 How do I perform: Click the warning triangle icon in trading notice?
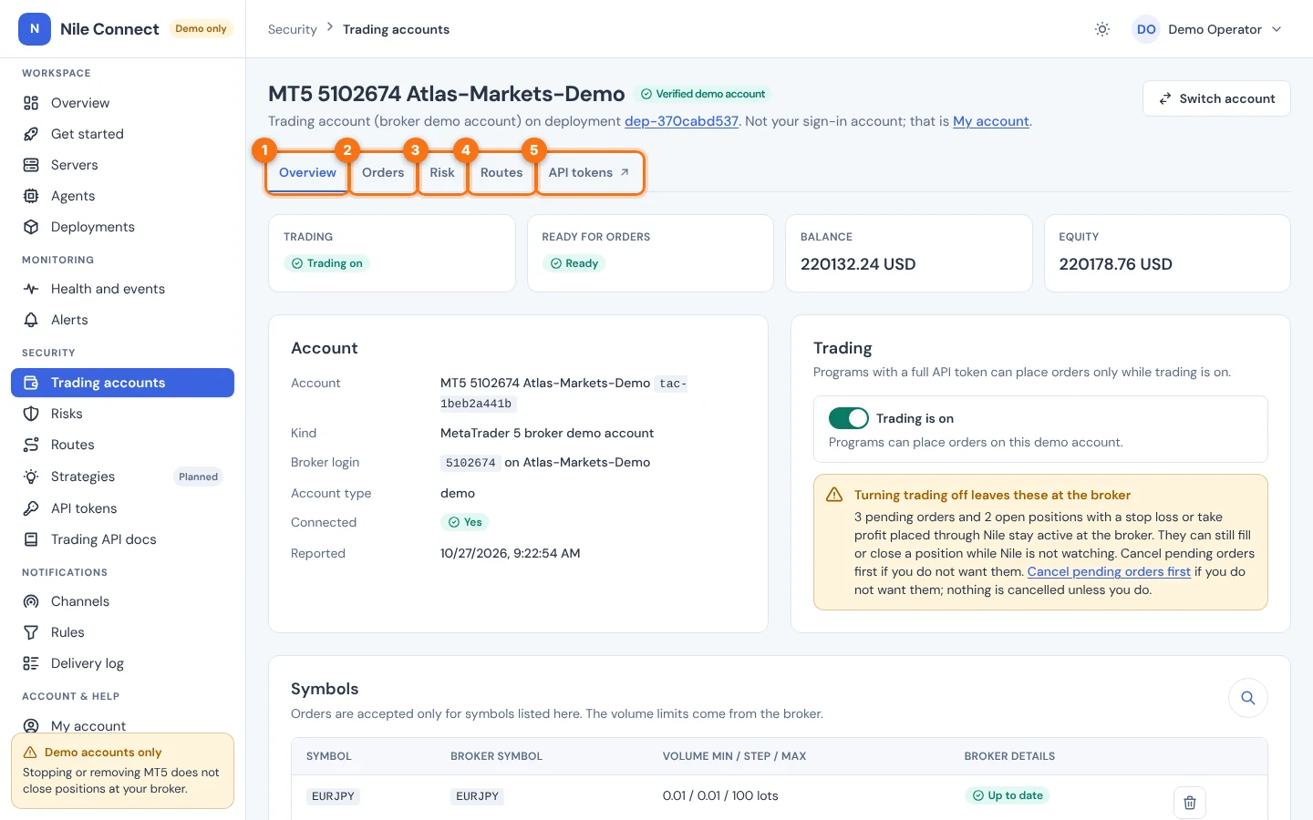pos(834,495)
